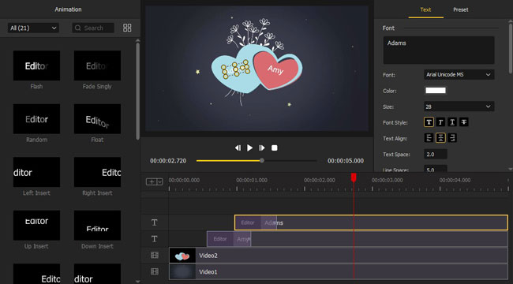
Task: Switch to the Preset tab
Action: 461,9
